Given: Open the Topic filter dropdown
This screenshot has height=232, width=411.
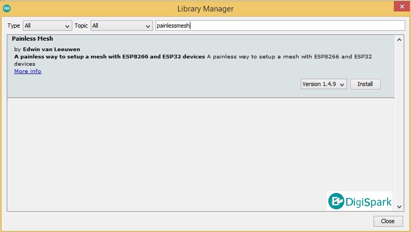Looking at the screenshot, I should coord(121,26).
